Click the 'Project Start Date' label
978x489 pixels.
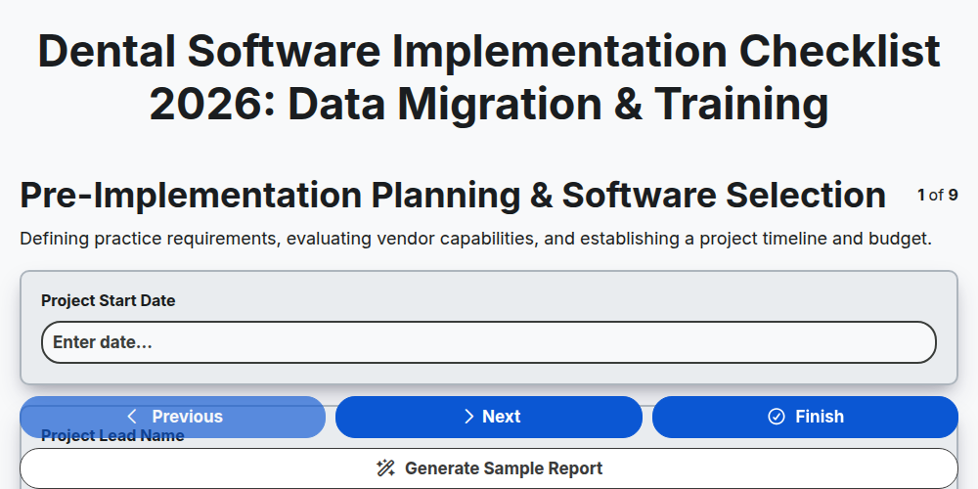[x=108, y=300]
